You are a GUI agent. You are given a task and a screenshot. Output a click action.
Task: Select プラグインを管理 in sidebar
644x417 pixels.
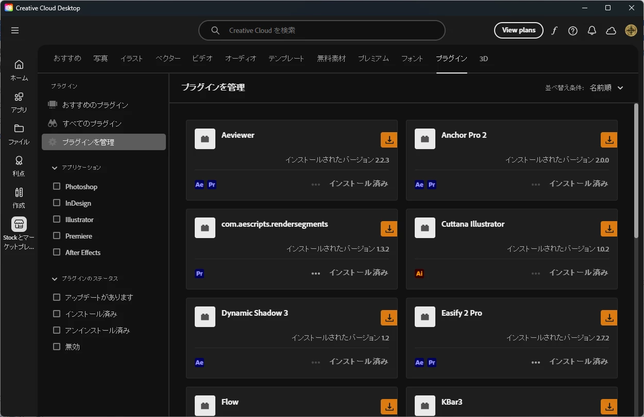(x=104, y=142)
